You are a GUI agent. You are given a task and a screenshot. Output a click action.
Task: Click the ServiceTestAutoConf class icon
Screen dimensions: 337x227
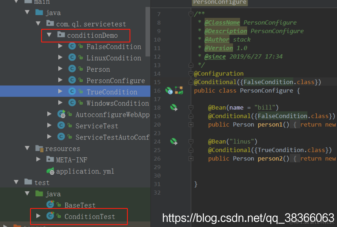pyautogui.click(x=61, y=137)
